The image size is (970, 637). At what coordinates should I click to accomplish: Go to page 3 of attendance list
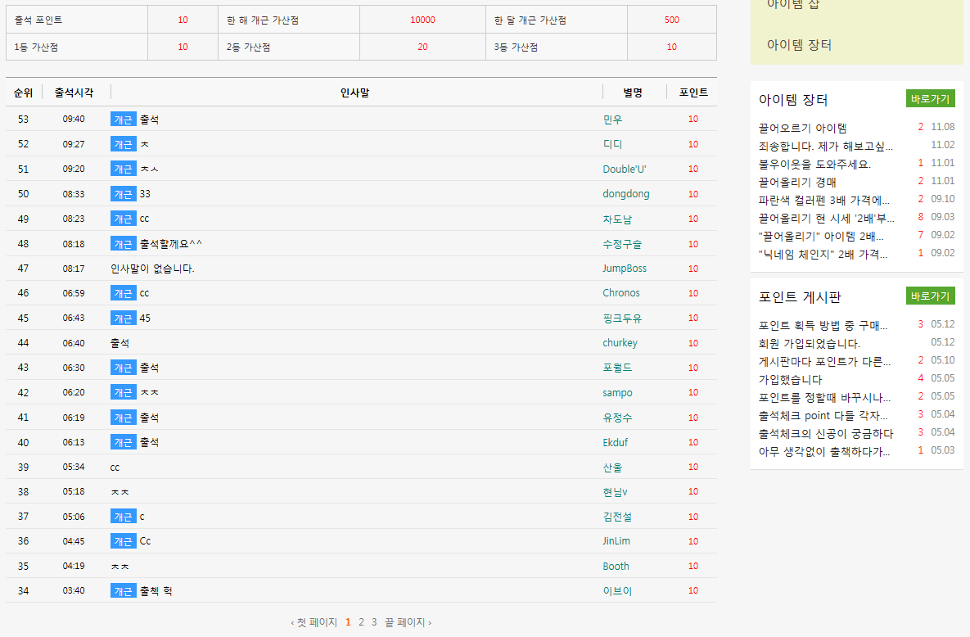point(374,622)
